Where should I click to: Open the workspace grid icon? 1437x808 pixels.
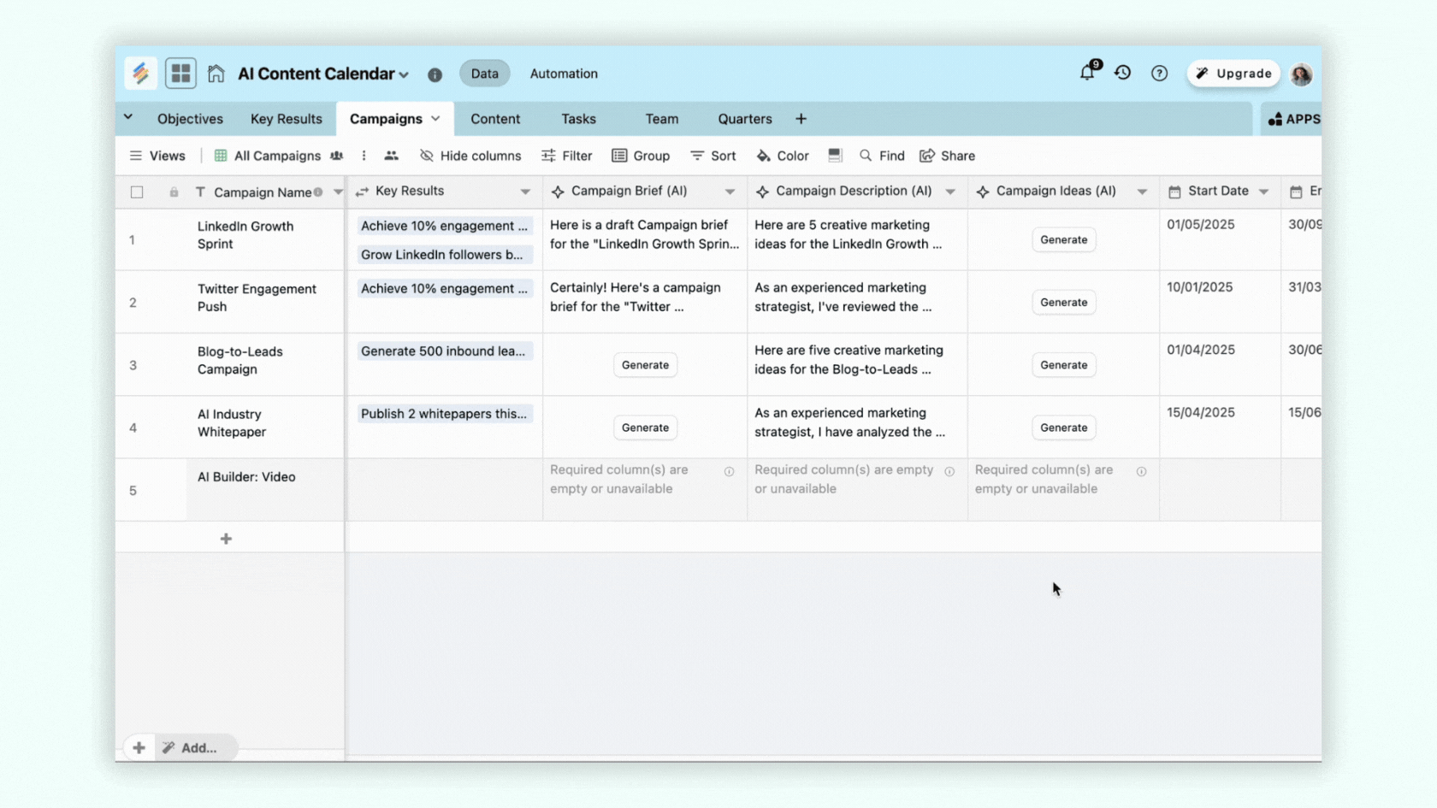click(180, 74)
